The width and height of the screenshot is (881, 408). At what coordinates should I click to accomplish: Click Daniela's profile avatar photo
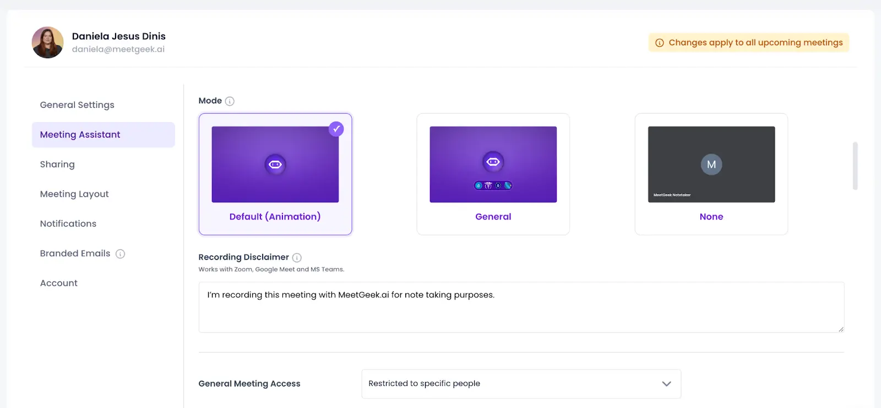[47, 42]
